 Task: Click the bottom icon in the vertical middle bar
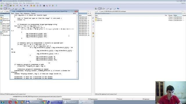93,36
